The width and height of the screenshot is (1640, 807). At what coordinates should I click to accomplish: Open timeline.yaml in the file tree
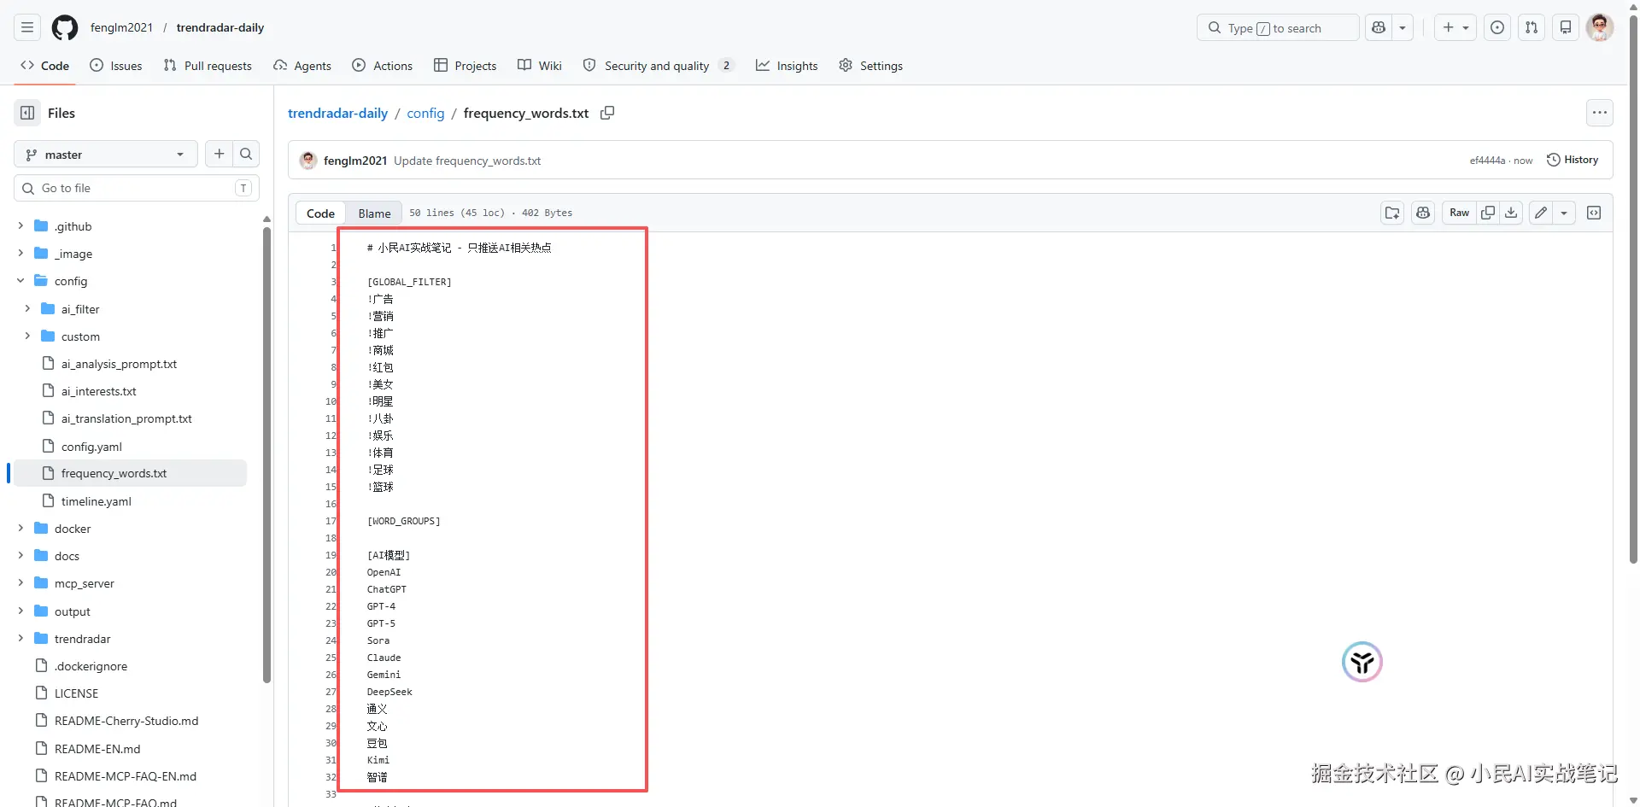[x=97, y=501]
